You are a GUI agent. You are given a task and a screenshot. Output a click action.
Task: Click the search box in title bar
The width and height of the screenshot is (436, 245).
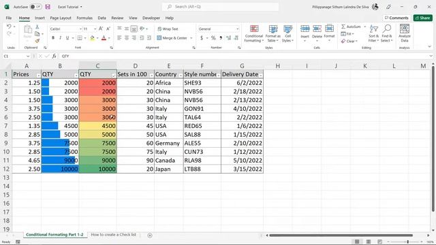click(x=220, y=7)
